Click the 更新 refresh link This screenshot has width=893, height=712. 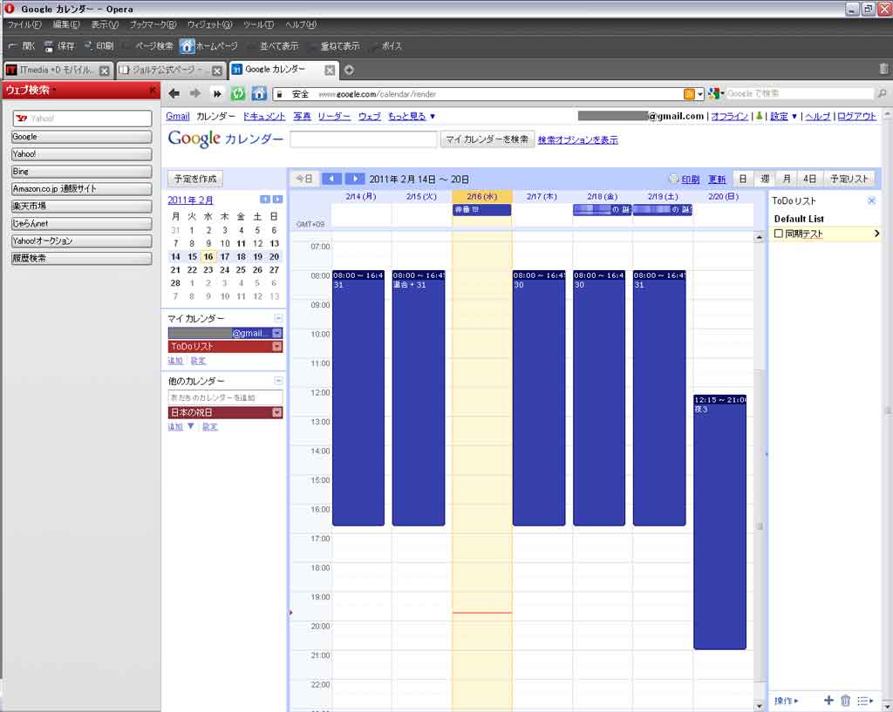click(x=717, y=180)
